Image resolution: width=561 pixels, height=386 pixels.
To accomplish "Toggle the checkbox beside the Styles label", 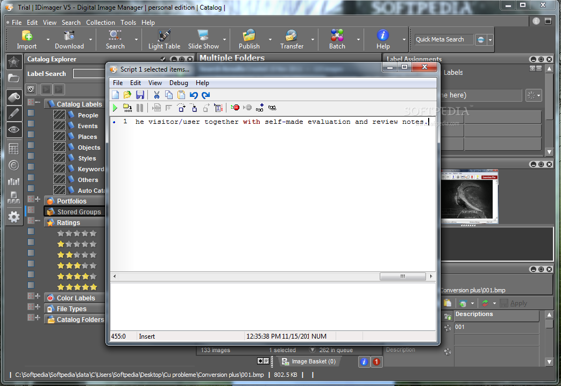I will (x=31, y=156).
